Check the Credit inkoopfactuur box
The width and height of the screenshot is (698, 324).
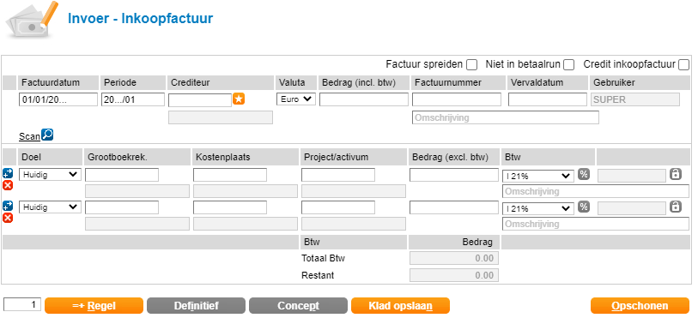683,65
